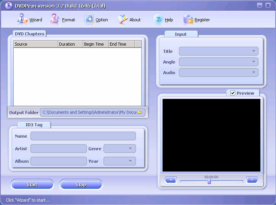Click the Register padlock icon

click(188, 19)
